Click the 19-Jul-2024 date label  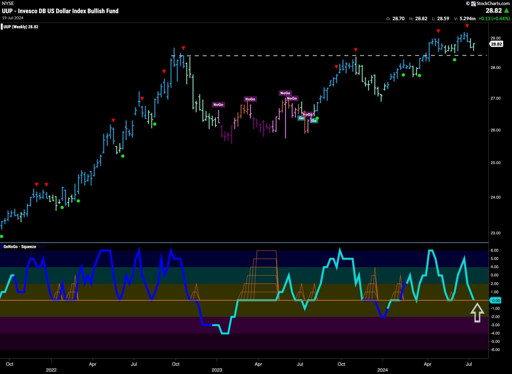point(11,18)
